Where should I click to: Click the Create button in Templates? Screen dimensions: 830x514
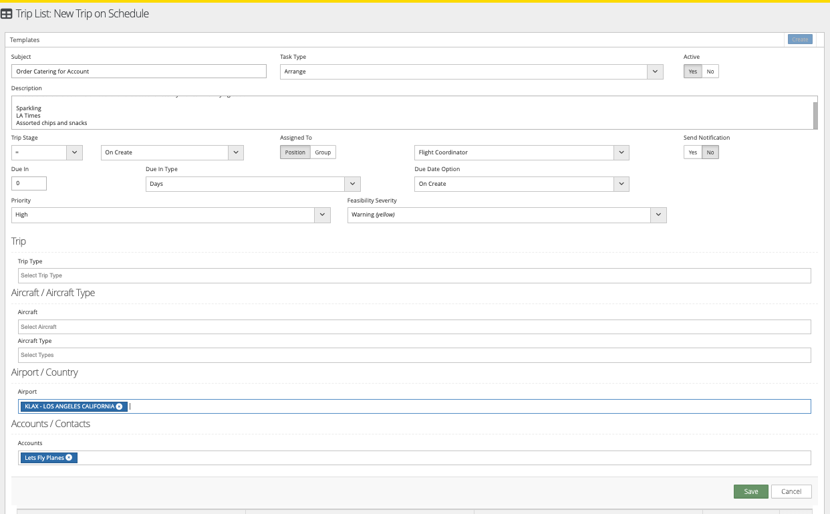[x=800, y=39]
